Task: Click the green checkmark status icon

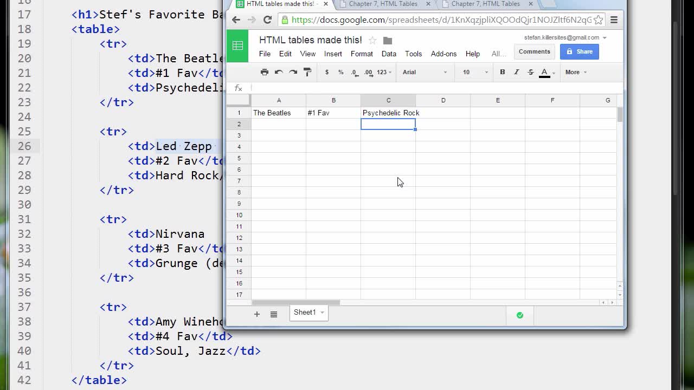Action: click(x=520, y=315)
